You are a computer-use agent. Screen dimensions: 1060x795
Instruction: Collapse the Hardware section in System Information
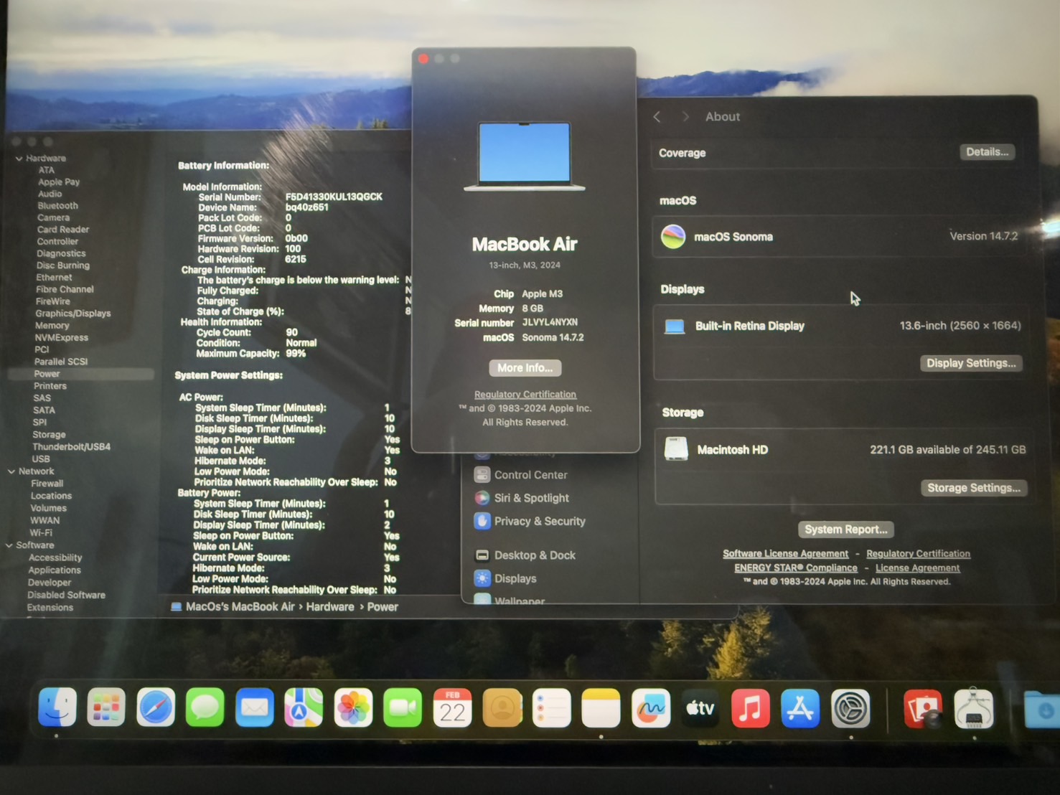coord(18,158)
